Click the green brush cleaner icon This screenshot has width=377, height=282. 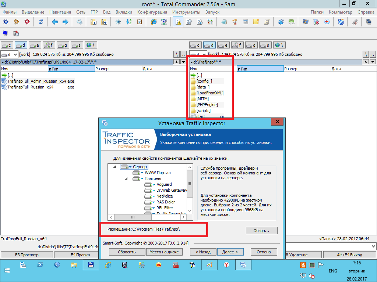[292, 22]
